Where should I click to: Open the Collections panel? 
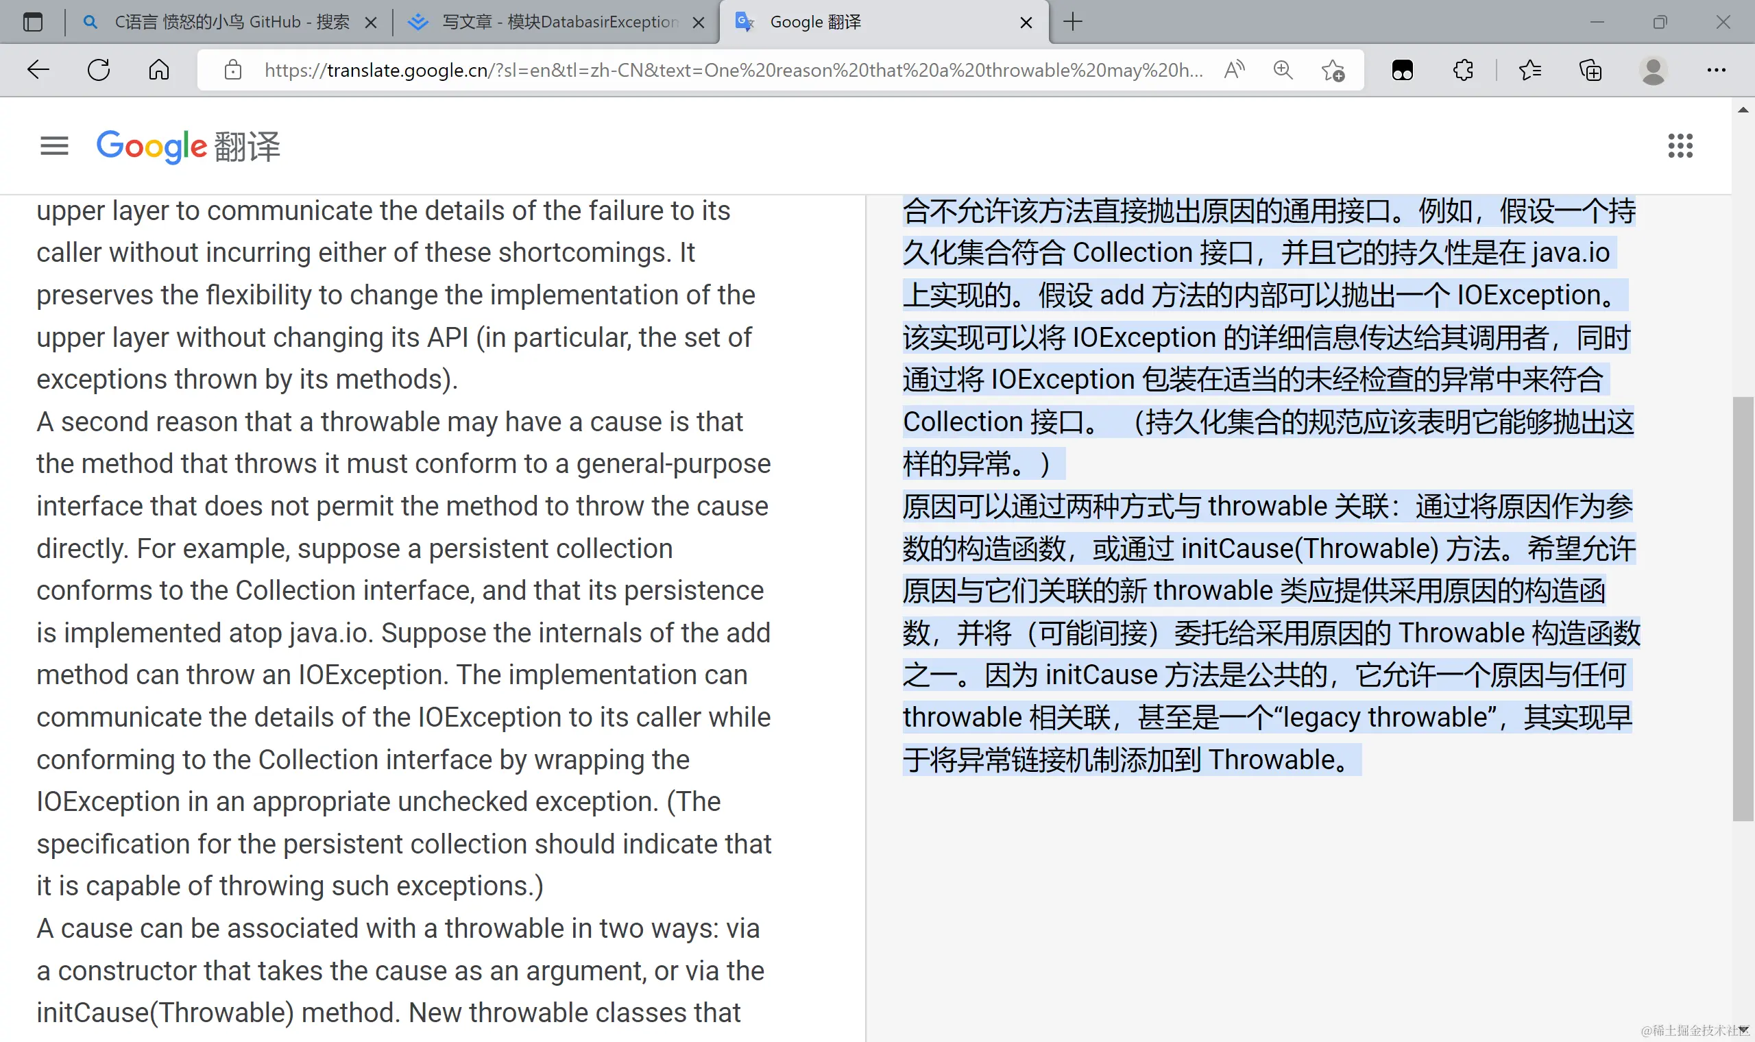[x=1590, y=69]
